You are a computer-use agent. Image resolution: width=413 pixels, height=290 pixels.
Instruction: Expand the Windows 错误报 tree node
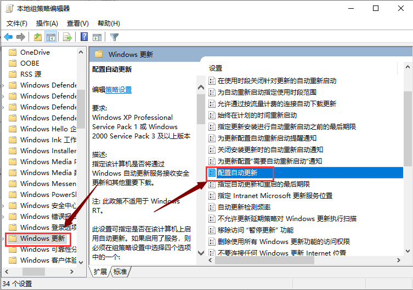click(x=3, y=217)
